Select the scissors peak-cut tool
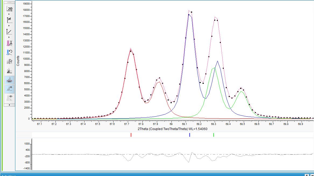314x176 pixels. coord(9,43)
